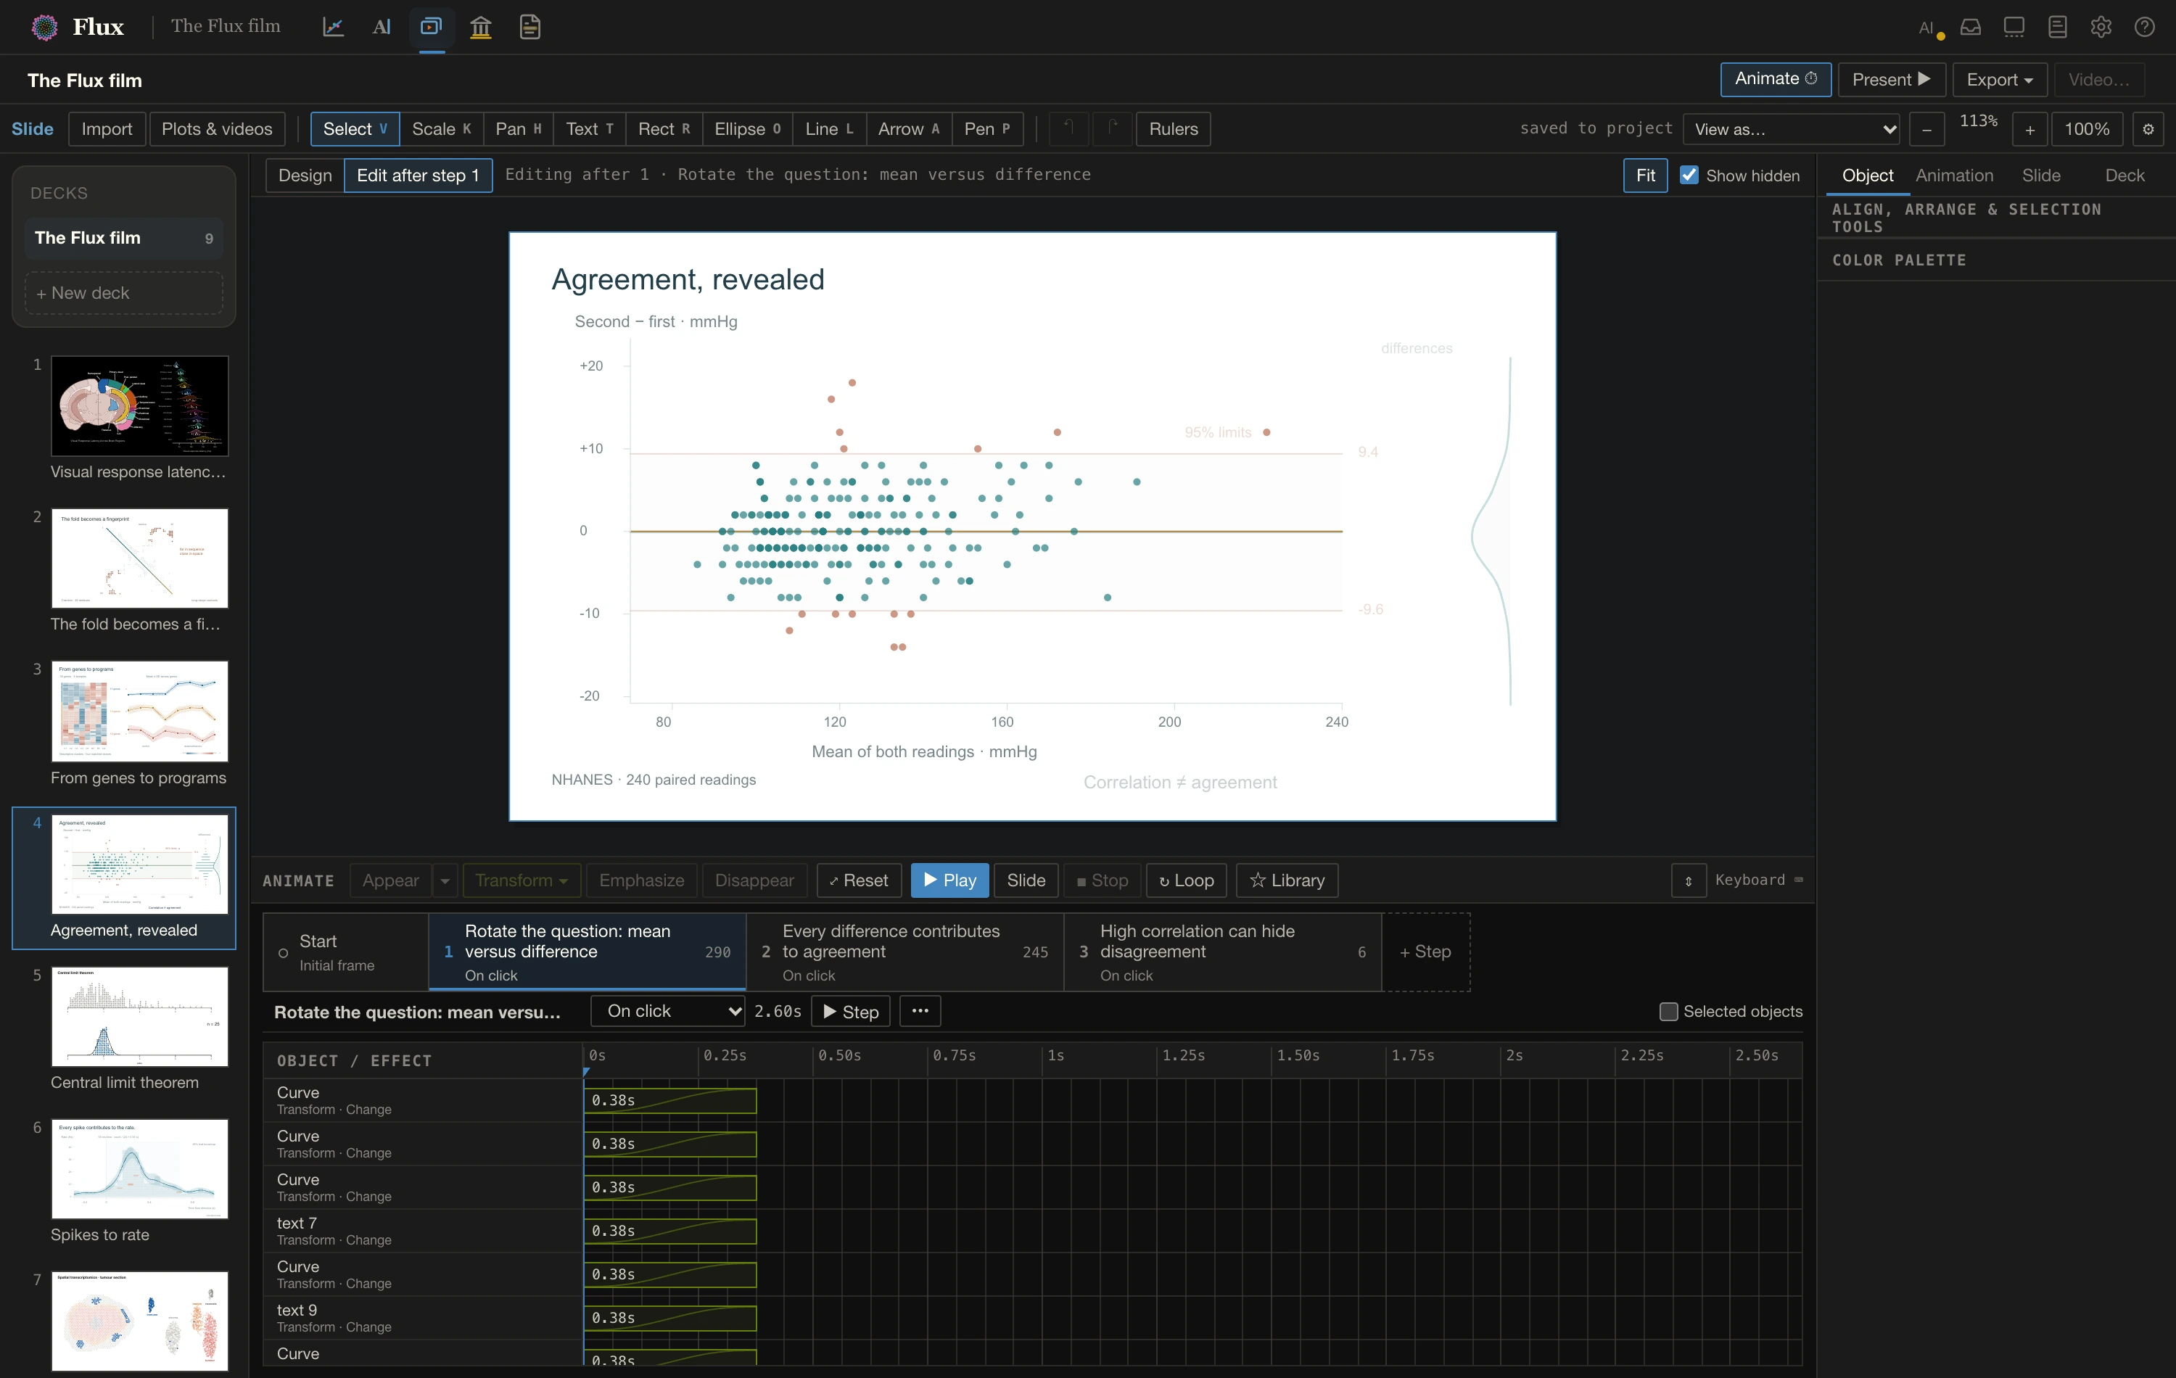Open the help question mark icon
Screen dimensions: 2176x1378
2144,27
